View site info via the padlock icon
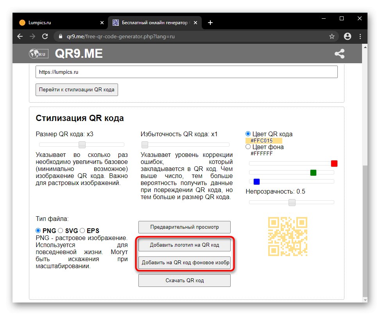The width and height of the screenshot is (380, 315). tap(61, 37)
